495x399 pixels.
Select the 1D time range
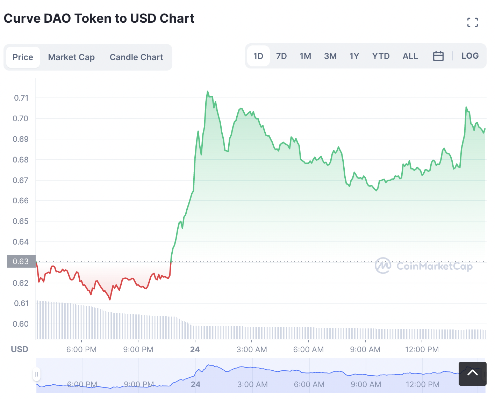pyautogui.click(x=258, y=56)
